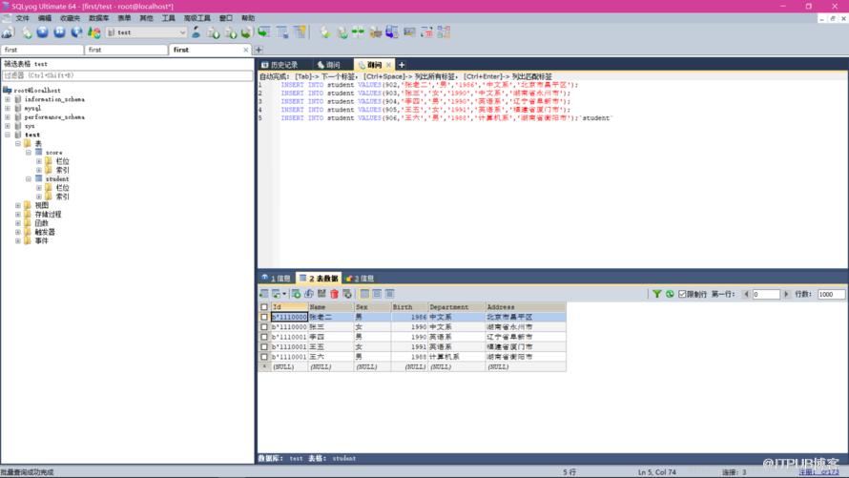Click the 第一行 first row field showing 0
The image size is (849, 478).
766,294
